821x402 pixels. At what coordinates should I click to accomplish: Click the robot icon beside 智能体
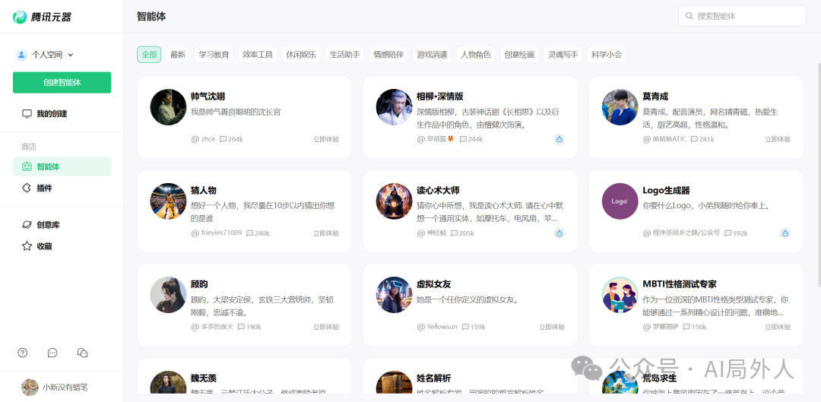[27, 166]
